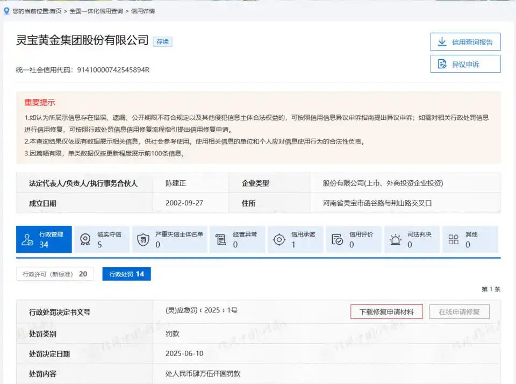Click the download arrow icon for 信用查询报告

pos(442,42)
